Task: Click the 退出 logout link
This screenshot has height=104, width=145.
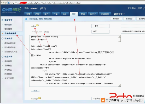Action: [43, 8]
